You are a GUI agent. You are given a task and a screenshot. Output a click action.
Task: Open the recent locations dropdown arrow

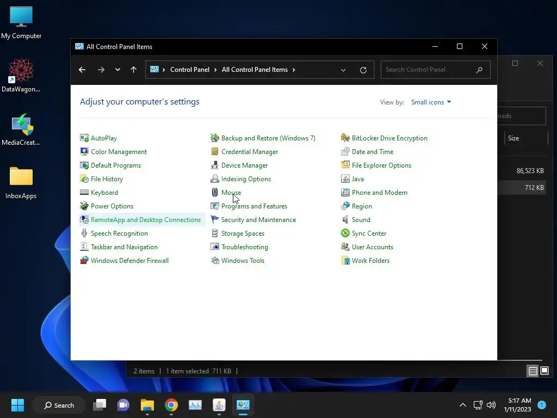click(117, 70)
